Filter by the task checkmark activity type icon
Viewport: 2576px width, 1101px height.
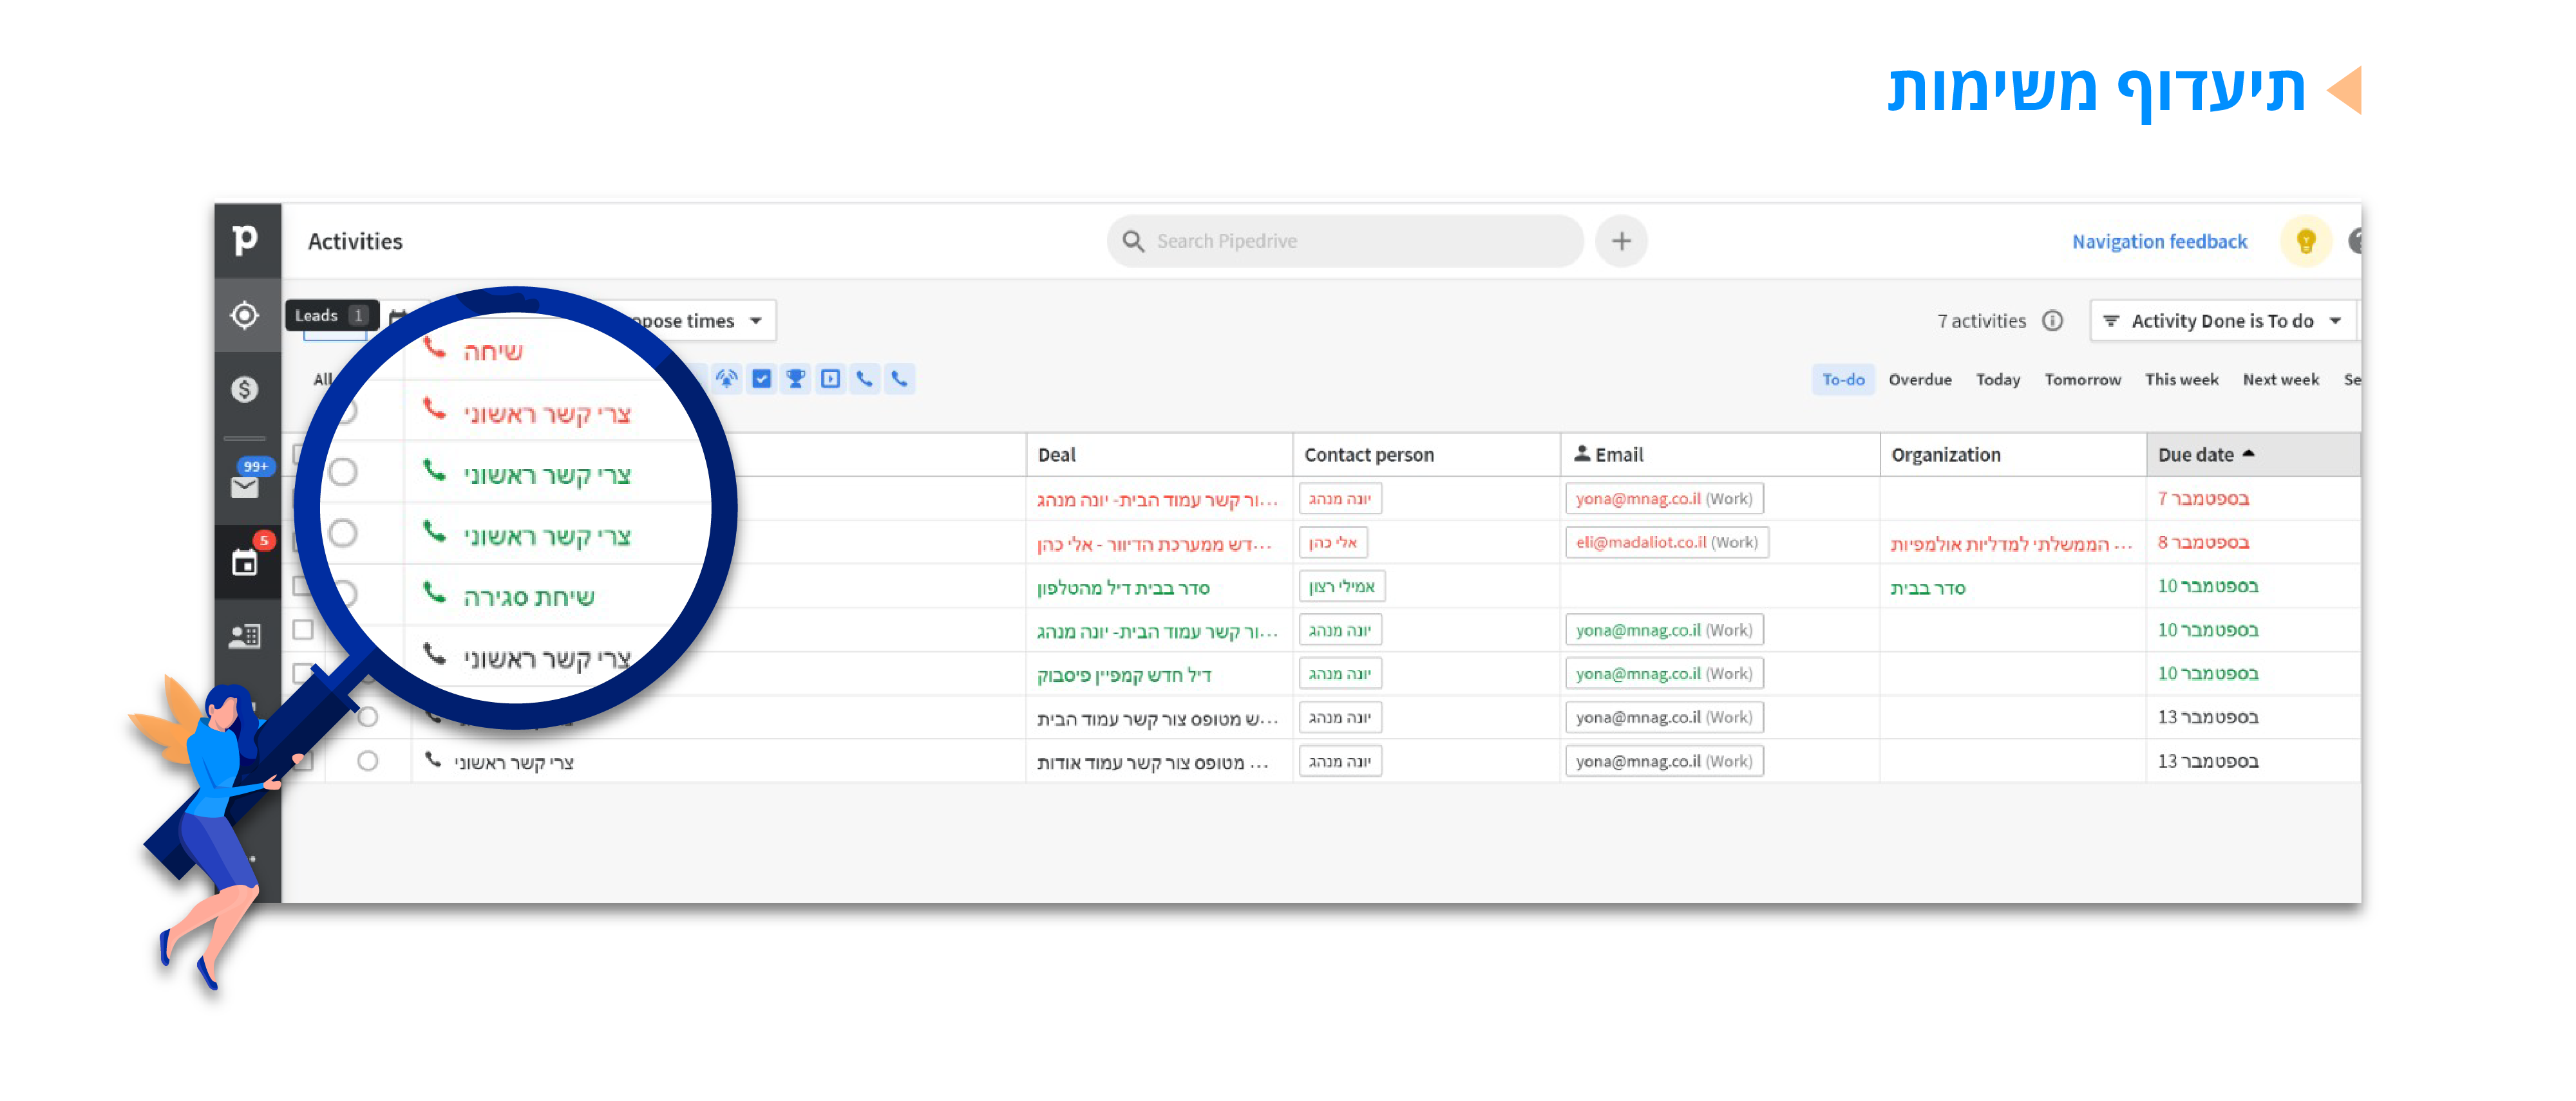point(762,378)
